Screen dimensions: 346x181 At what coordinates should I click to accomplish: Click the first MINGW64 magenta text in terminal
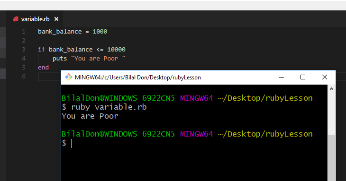(197, 98)
